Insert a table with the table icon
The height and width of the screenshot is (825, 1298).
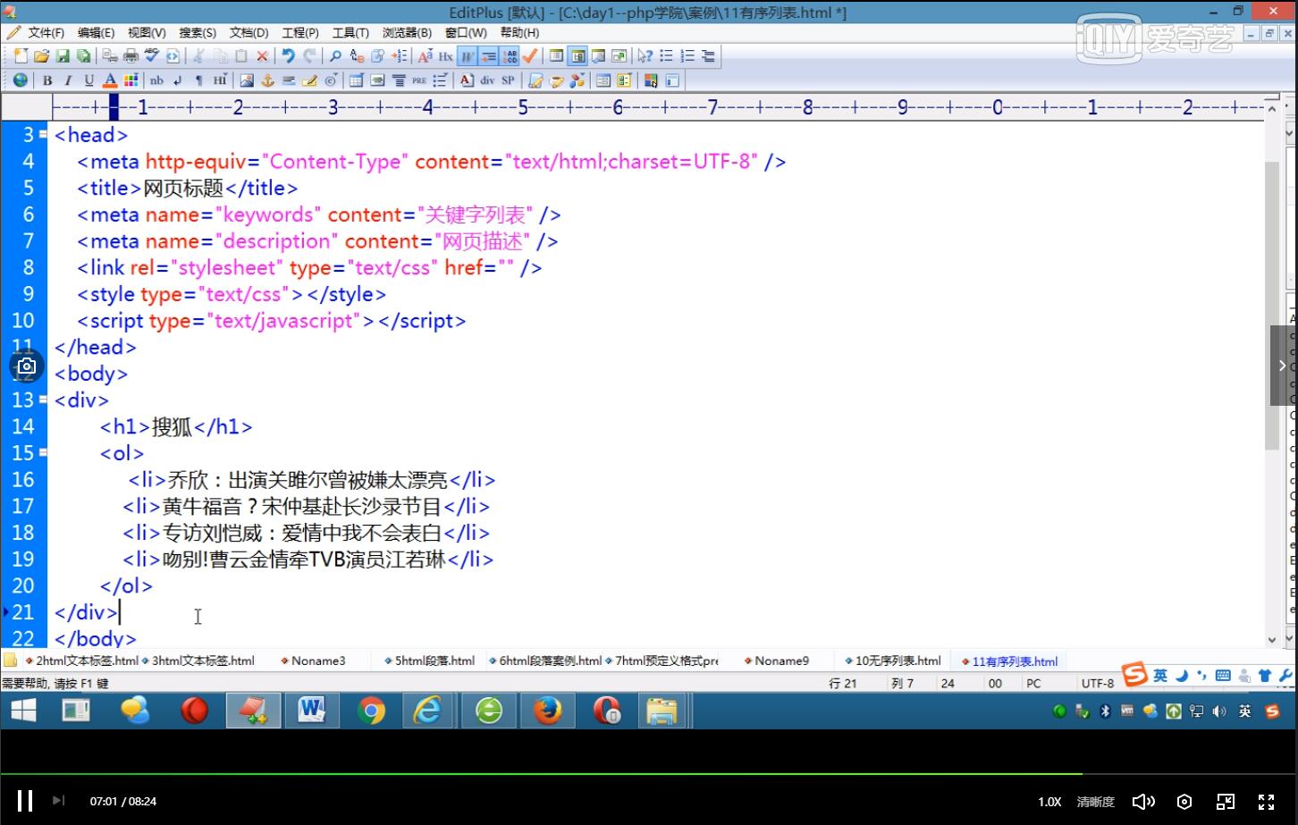point(356,80)
